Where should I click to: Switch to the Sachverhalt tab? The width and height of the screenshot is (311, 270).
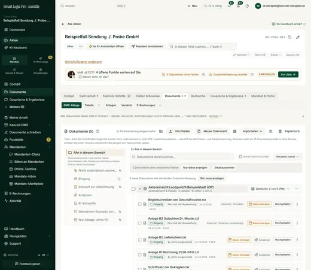point(89,96)
